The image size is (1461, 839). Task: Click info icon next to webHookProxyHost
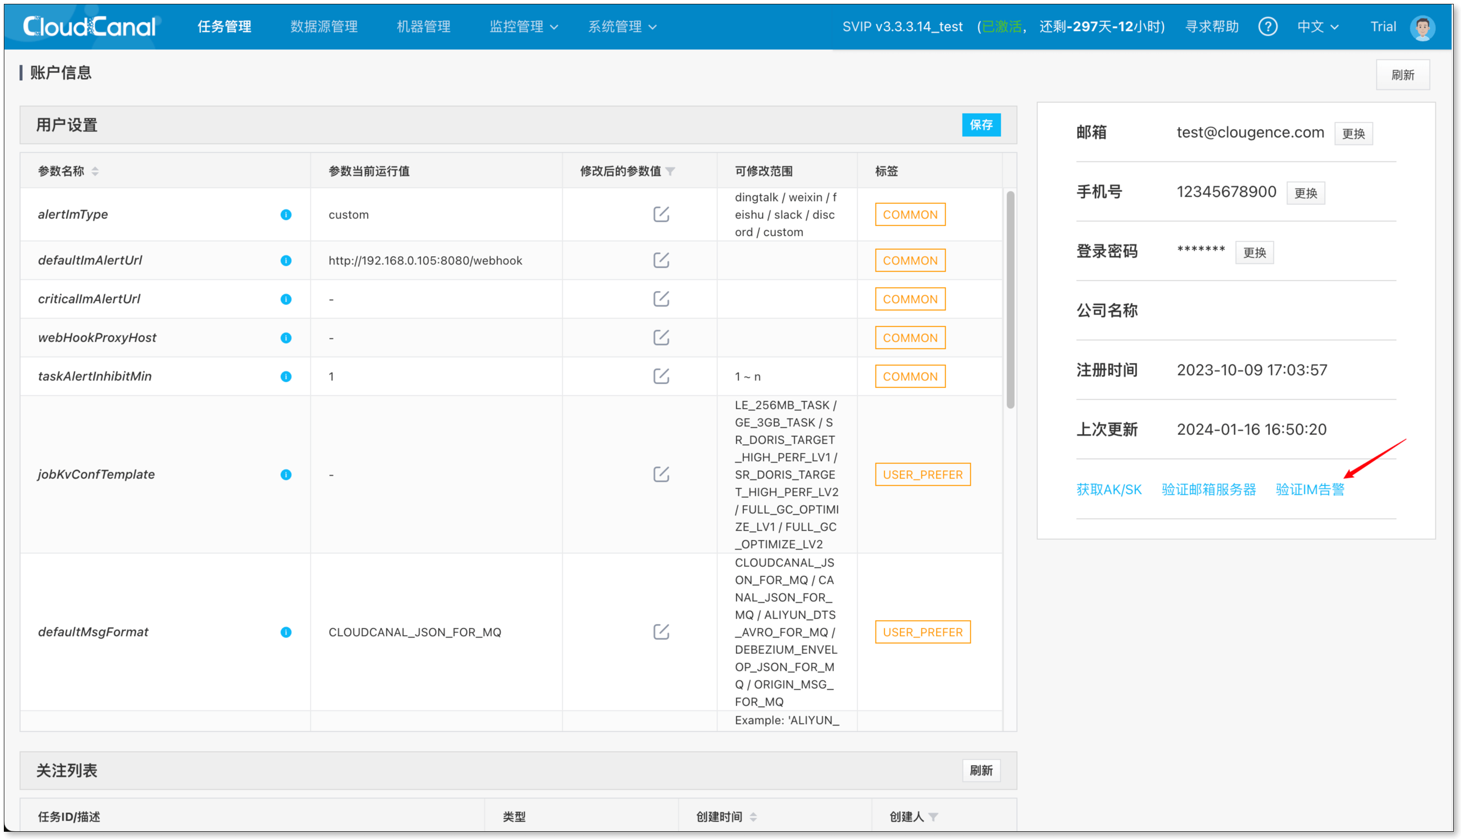(x=286, y=338)
